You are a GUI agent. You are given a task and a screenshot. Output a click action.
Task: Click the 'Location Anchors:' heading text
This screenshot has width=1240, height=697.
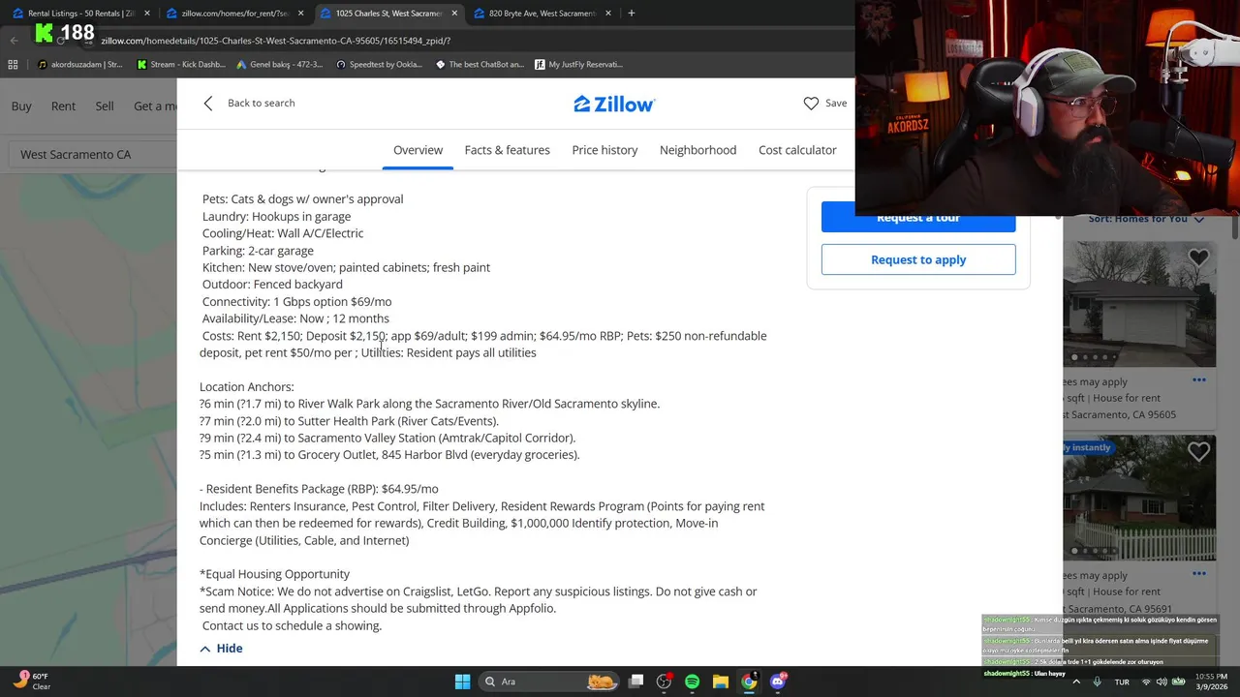246,387
